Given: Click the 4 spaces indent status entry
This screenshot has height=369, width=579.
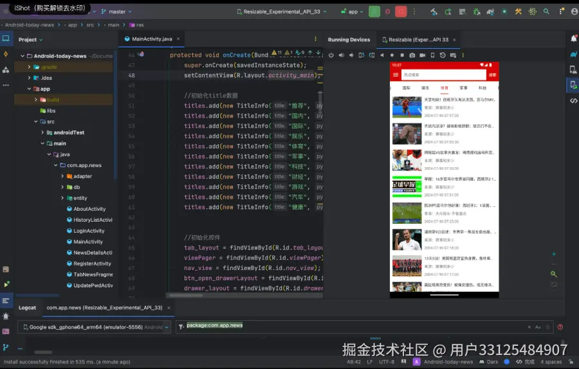Looking at the screenshot, I should point(551,362).
